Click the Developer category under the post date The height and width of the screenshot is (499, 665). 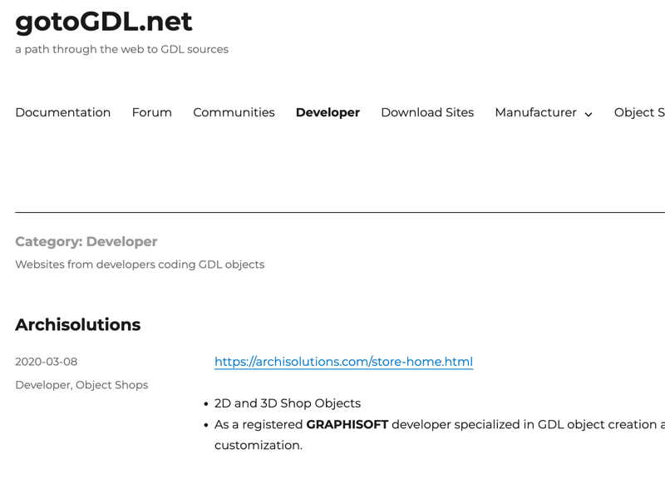42,385
